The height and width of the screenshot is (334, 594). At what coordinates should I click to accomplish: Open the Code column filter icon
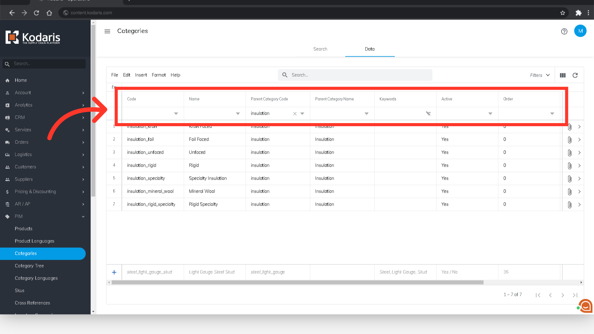(176, 114)
